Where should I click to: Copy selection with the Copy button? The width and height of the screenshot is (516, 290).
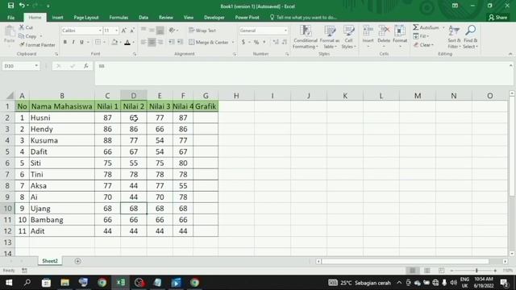pos(27,36)
